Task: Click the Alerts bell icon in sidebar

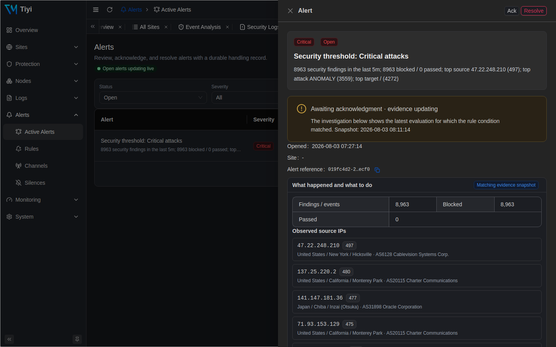Action: coord(9,115)
